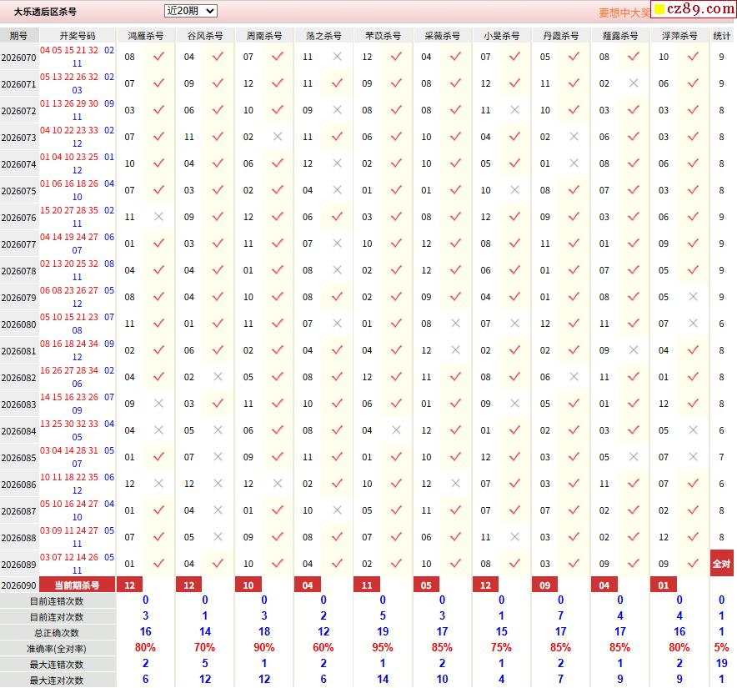Click the X mark in 谷风杀号 for 2026082
737x688 pixels.
pyautogui.click(x=218, y=377)
